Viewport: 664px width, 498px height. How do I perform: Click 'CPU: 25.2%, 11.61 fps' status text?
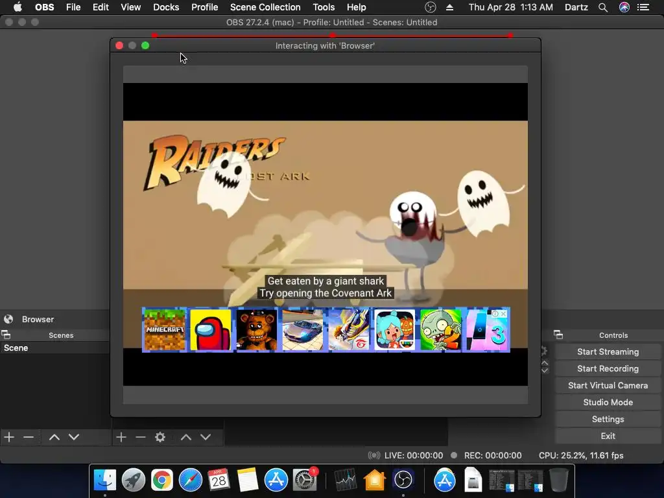click(x=581, y=455)
